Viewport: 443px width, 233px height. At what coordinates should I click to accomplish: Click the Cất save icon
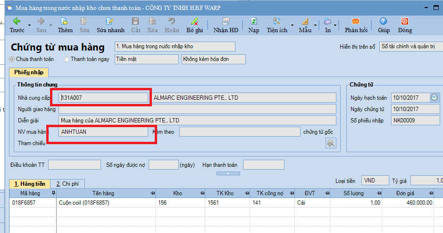point(135,21)
